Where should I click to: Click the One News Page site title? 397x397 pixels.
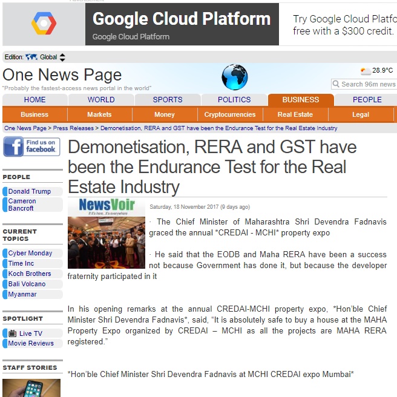(x=62, y=74)
